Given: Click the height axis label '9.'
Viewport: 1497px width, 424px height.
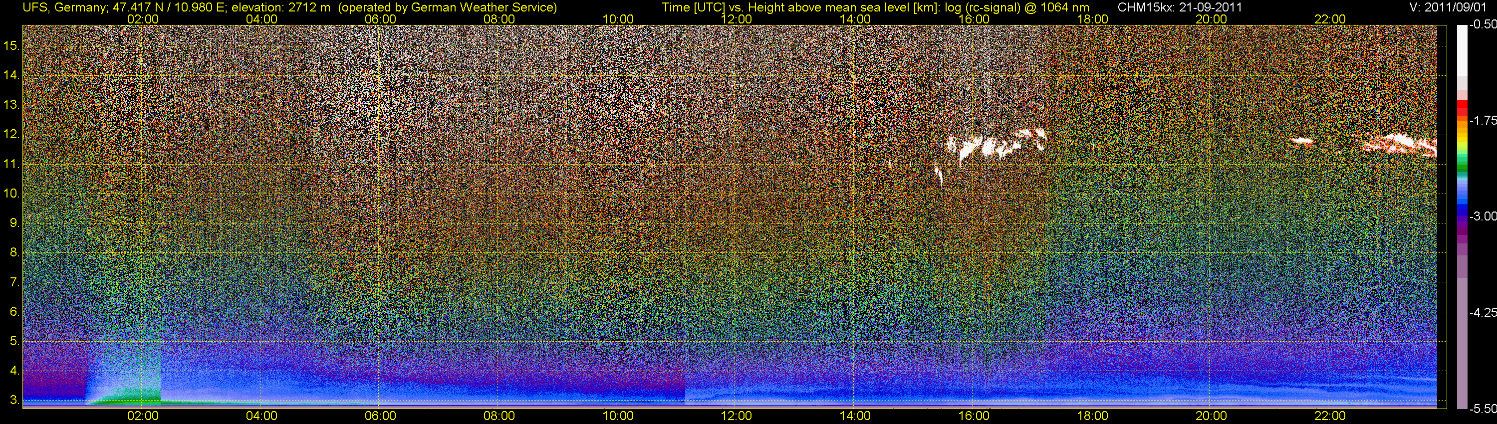Looking at the screenshot, I should tap(14, 222).
